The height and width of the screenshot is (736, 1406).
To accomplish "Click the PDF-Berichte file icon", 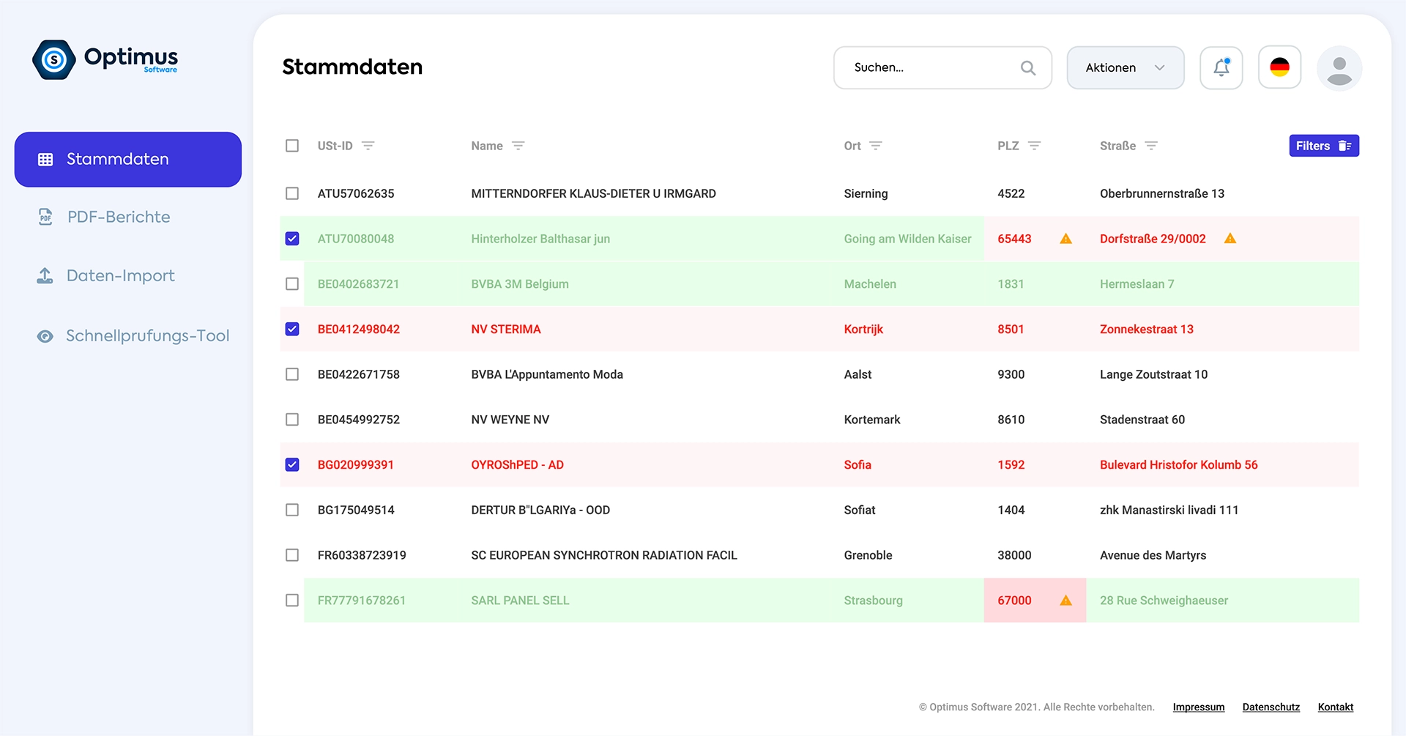I will click(x=45, y=217).
